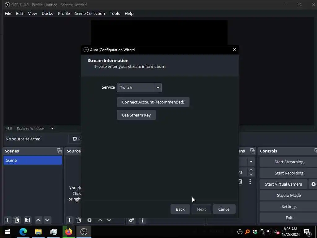Image resolution: width=317 pixels, height=238 pixels.
Task: Delete the selected source with the trash icon
Action: pyautogui.click(x=79, y=220)
